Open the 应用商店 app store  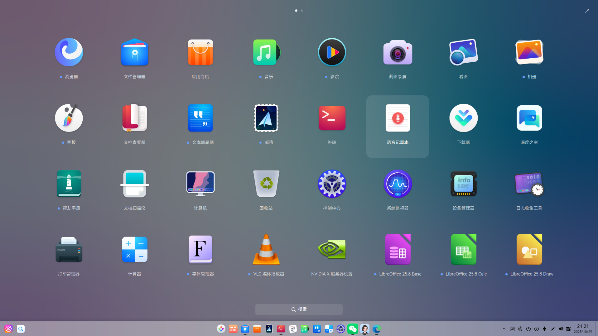pyautogui.click(x=200, y=52)
